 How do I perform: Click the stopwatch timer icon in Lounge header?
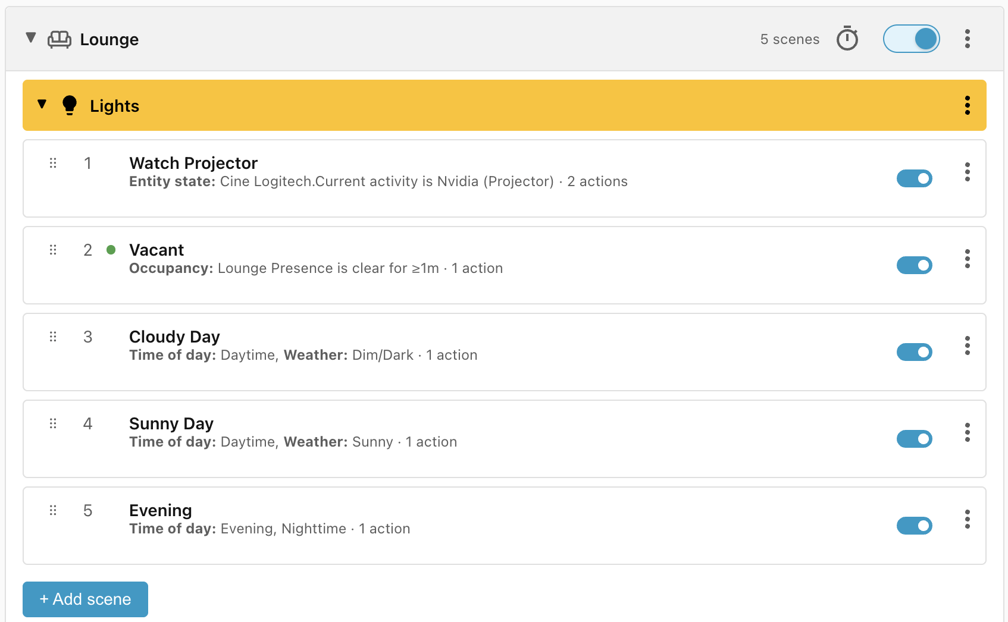[847, 39]
